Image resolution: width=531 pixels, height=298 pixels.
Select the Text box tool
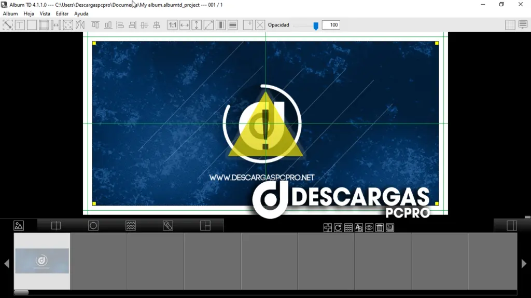(20, 25)
